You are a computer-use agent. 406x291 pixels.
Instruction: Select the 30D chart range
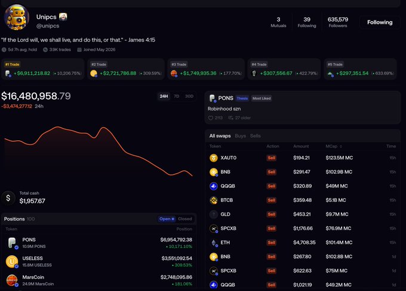tap(189, 96)
